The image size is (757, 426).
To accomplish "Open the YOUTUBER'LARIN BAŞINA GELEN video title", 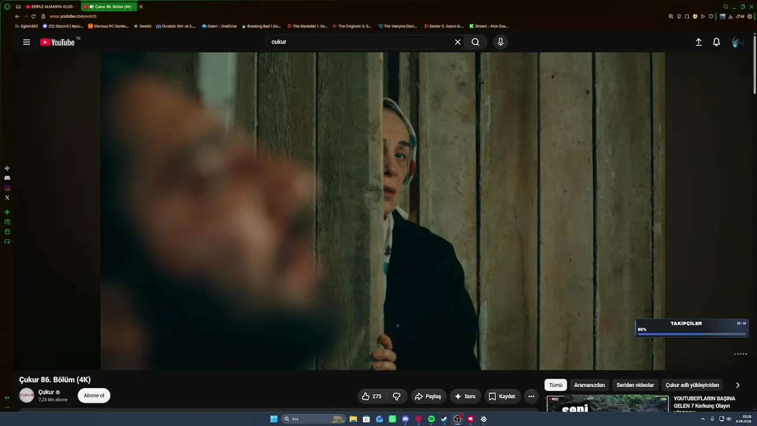I will tap(704, 402).
